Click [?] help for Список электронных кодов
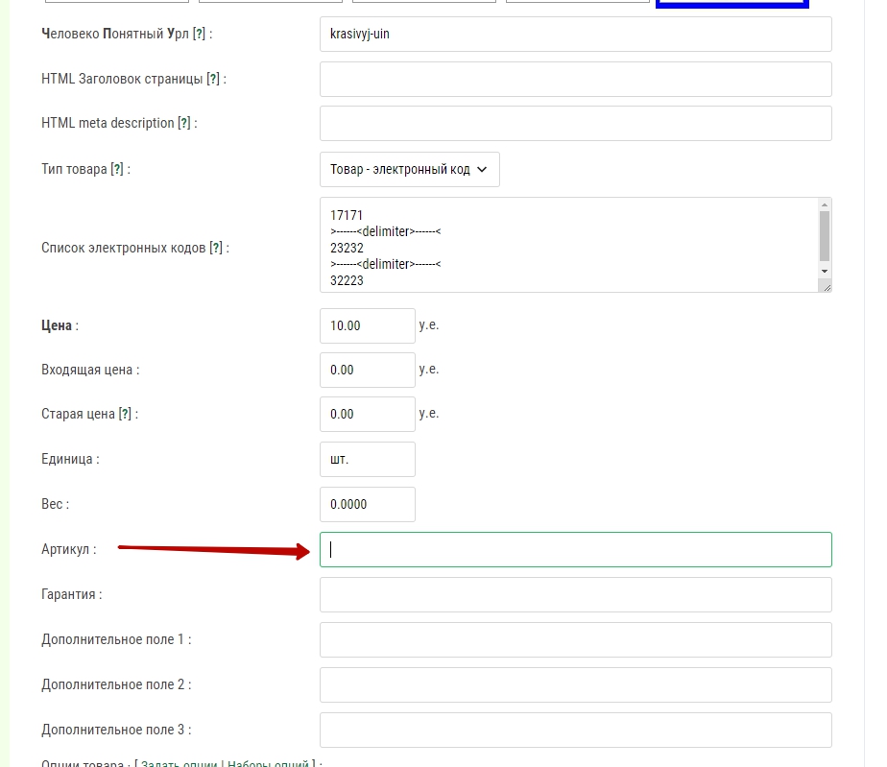Viewport: 887px width, 767px height. (x=216, y=248)
